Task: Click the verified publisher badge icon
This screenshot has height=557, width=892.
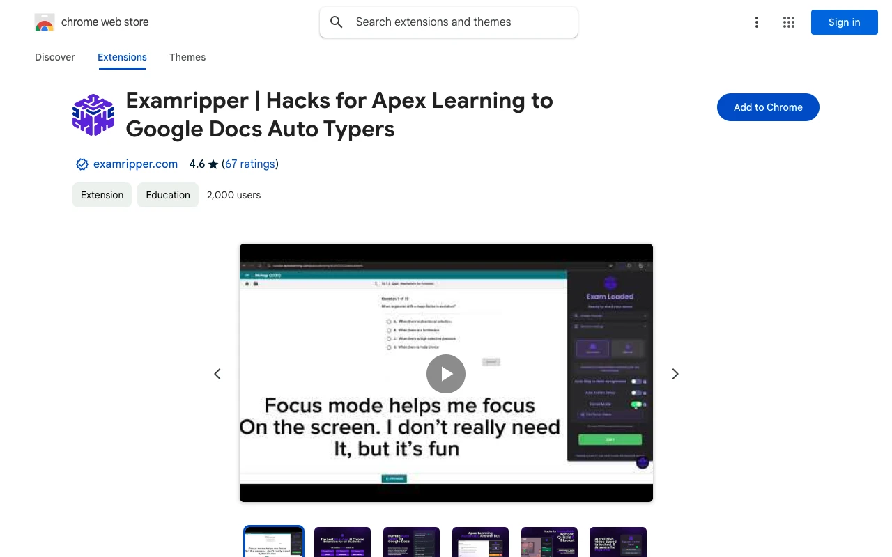Action: click(x=82, y=164)
